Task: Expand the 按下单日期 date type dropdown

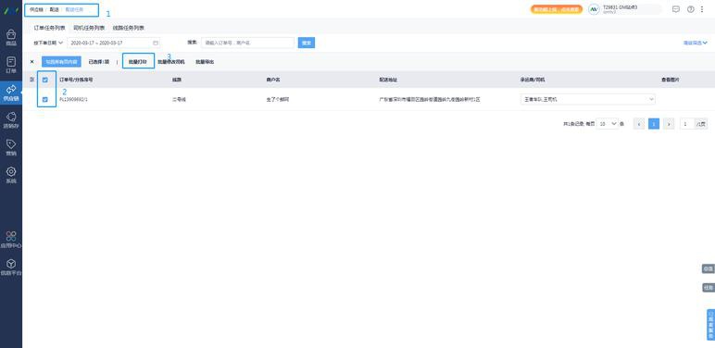Action: [48, 43]
